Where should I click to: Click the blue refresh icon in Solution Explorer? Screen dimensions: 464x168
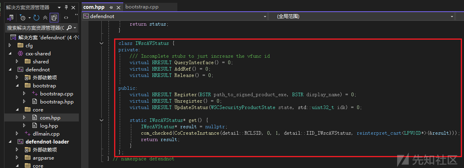36,18
